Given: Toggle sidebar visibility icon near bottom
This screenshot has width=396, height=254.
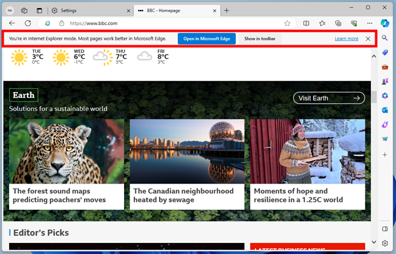Looking at the screenshot, I should pos(384,229).
